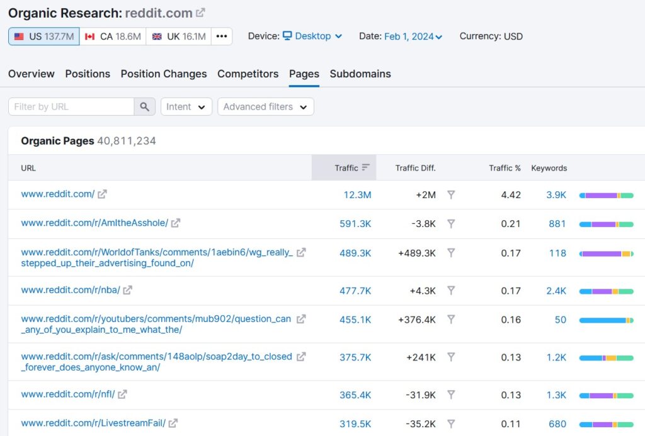
Task: Open www.reddit.com/ URL link
Action: (x=57, y=194)
